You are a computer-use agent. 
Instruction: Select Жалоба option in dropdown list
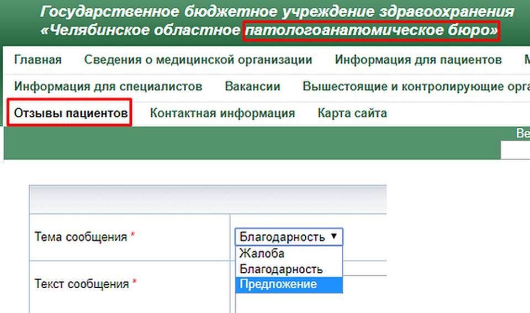point(289,253)
